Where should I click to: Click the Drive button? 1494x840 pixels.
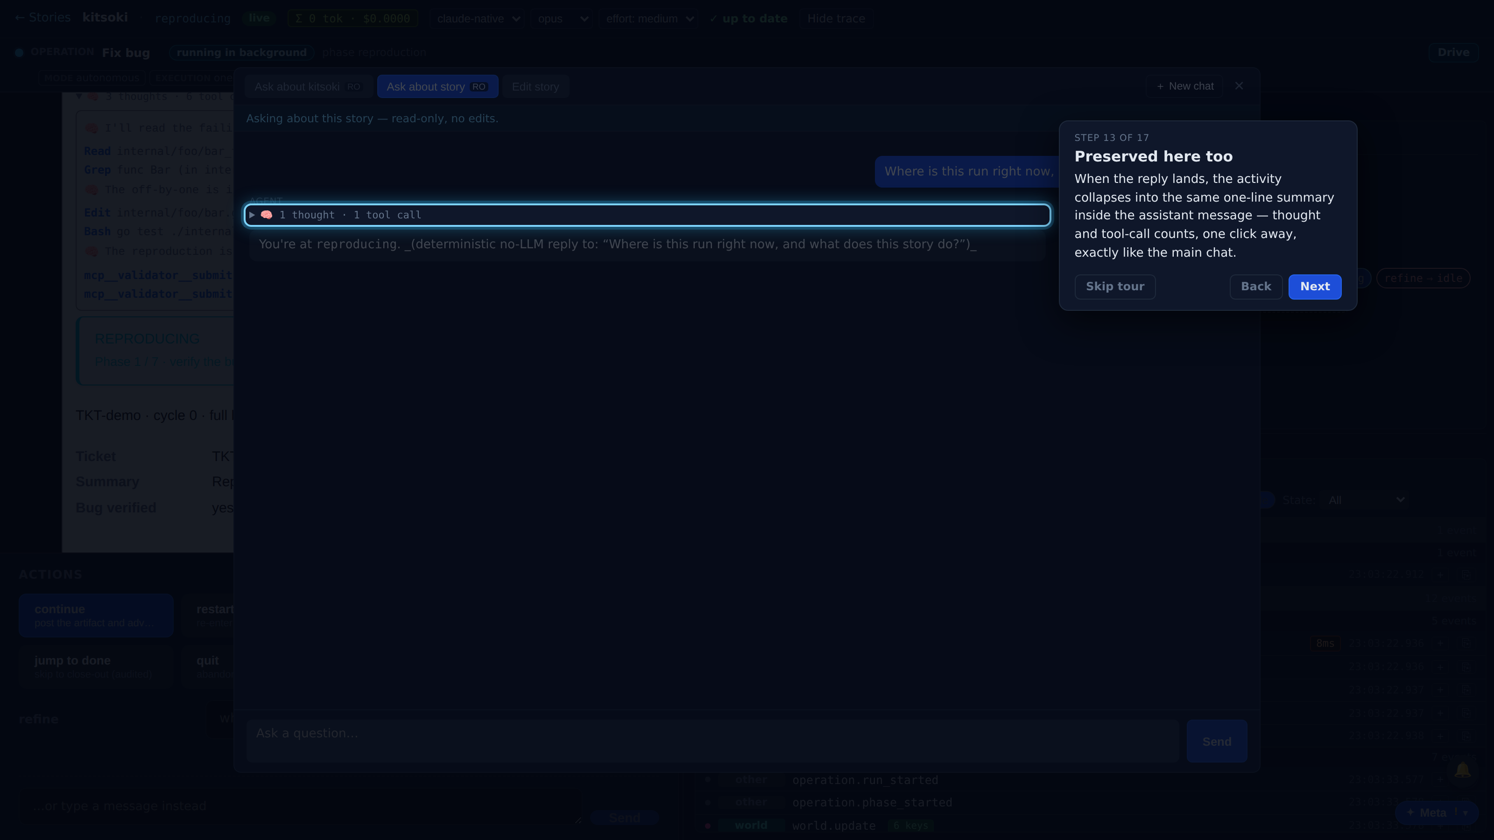pyautogui.click(x=1453, y=52)
